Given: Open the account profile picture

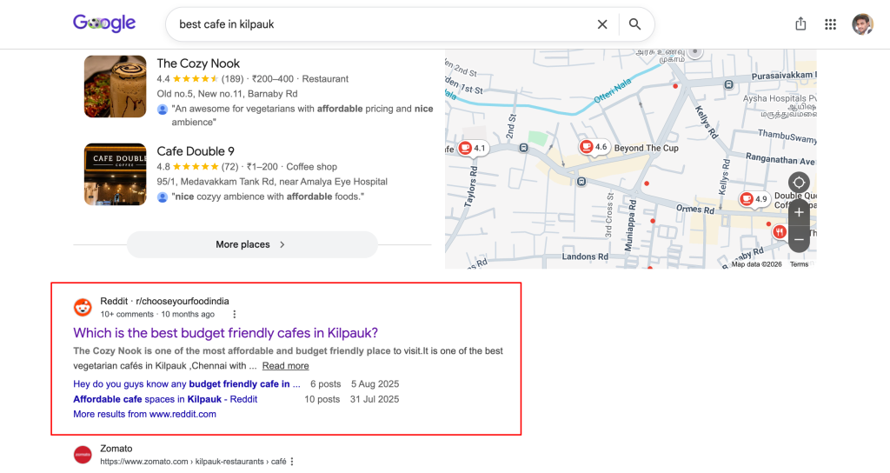Looking at the screenshot, I should coord(863,23).
